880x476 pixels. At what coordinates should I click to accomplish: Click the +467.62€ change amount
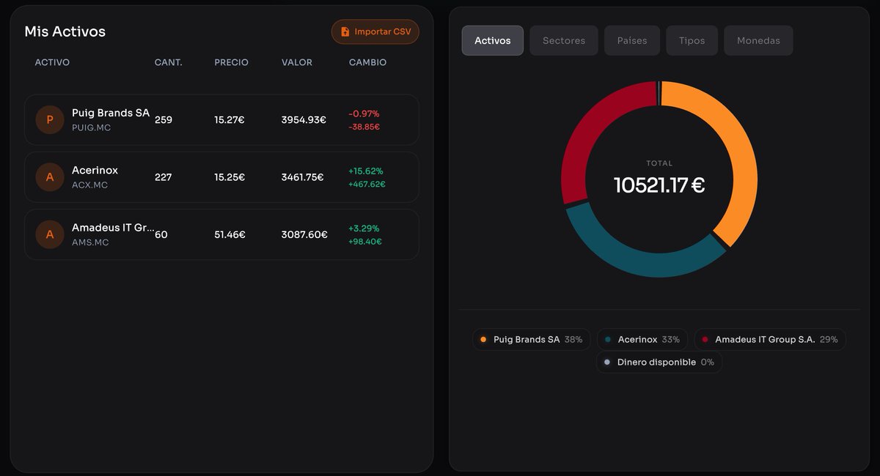point(367,184)
